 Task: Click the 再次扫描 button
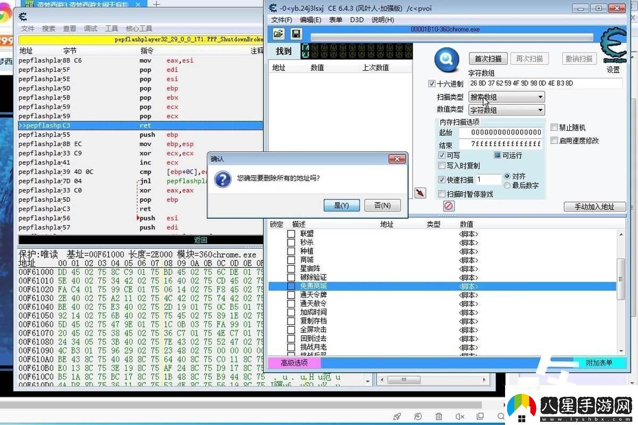(x=530, y=58)
